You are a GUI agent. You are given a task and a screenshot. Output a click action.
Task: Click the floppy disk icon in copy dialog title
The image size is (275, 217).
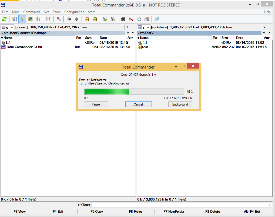(x=81, y=67)
